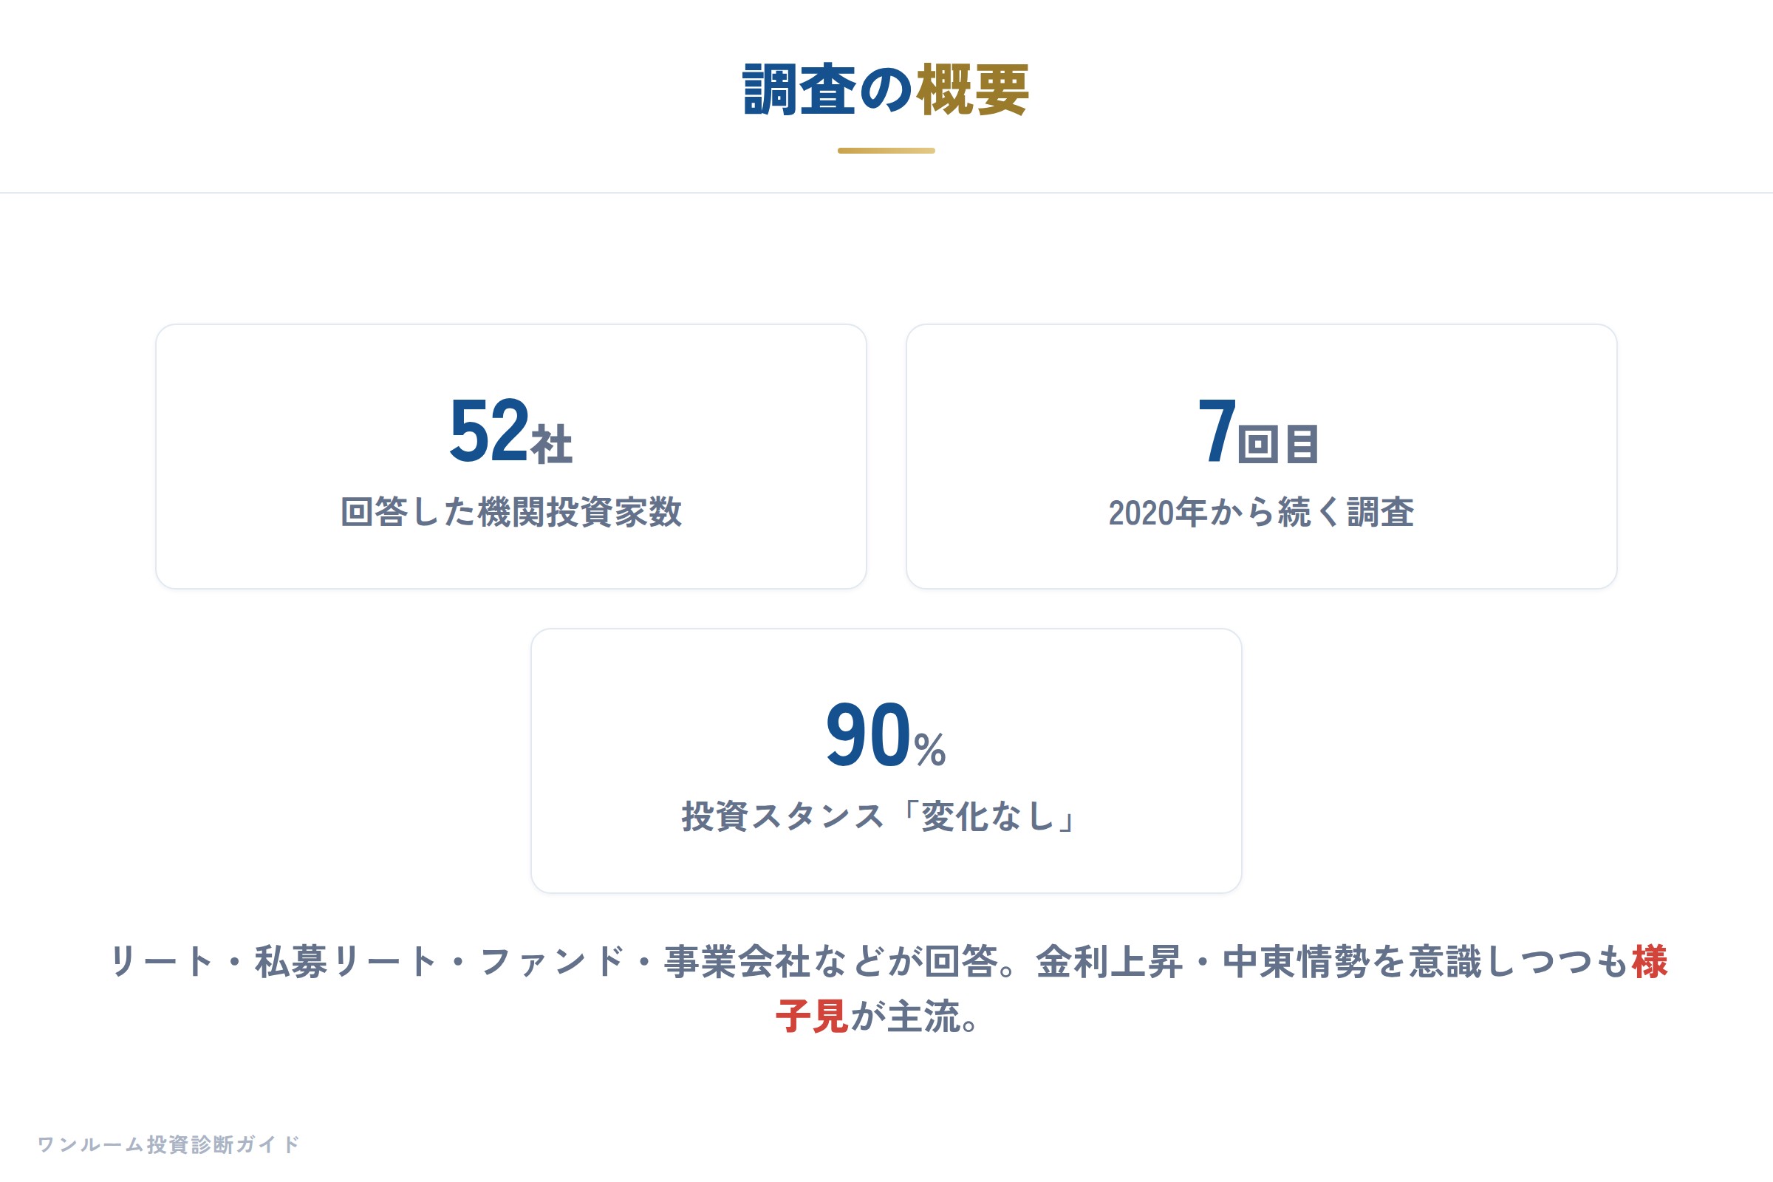Select the 7回目 statistic number
This screenshot has height=1182, width=1773.
tap(1258, 431)
